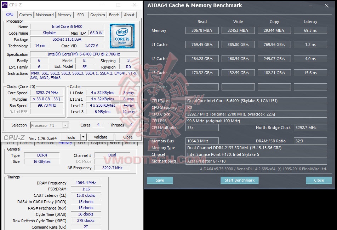
Task: Click the Memory Latency value 69.3 ns
Action: click(x=310, y=30)
